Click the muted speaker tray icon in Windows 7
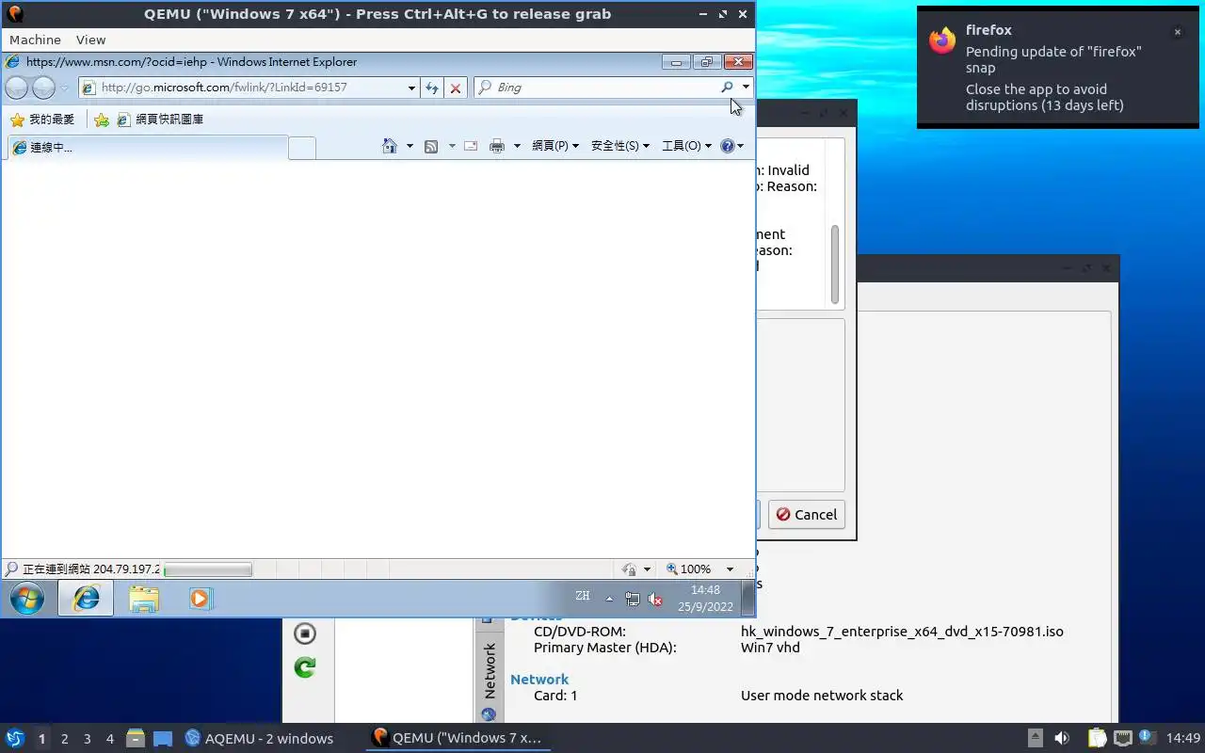The image size is (1205, 753). tap(655, 599)
